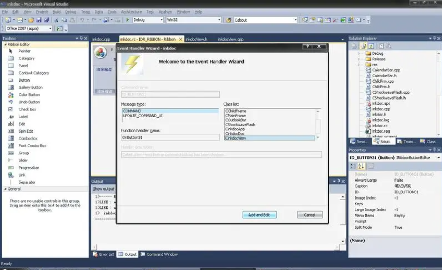This screenshot has width=442, height=270.
Task: Open the Office 2007 (aqua) style dropdown
Action: coord(51,28)
